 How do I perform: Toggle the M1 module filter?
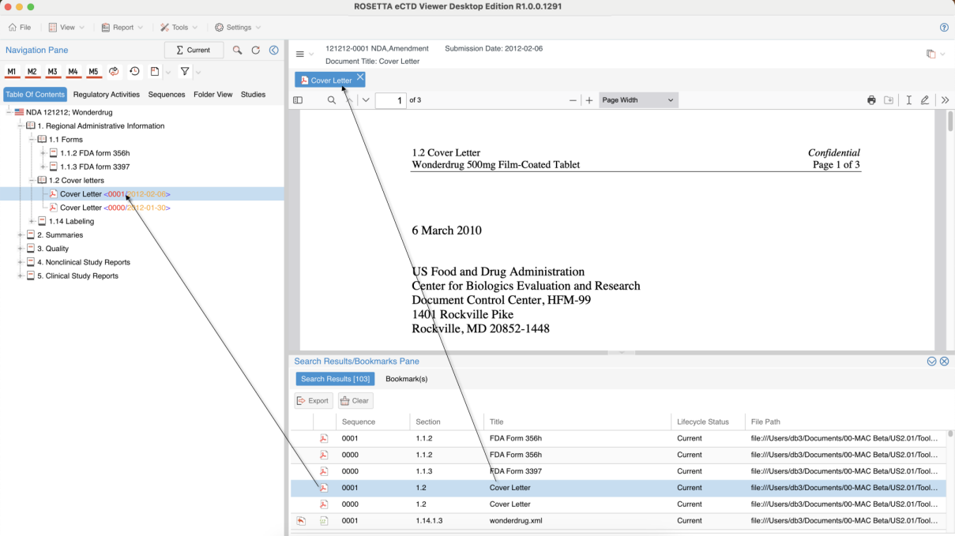[12, 72]
